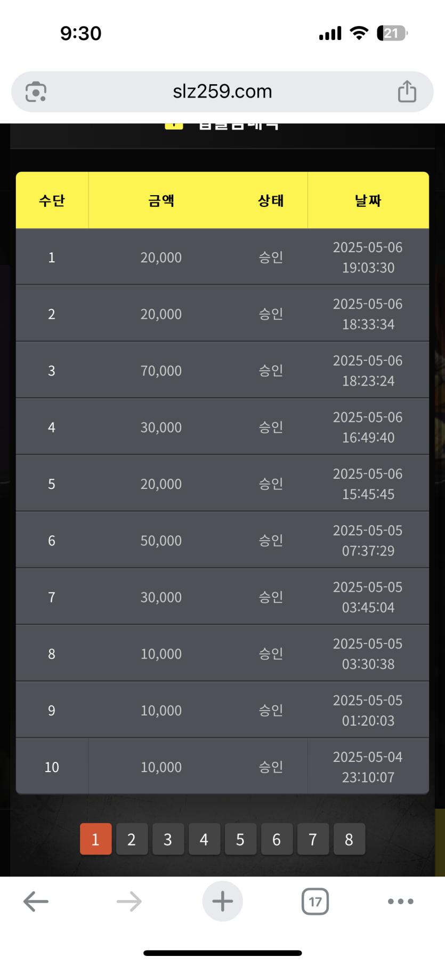
Task: Open the tab switcher showing 17
Action: coord(315,902)
